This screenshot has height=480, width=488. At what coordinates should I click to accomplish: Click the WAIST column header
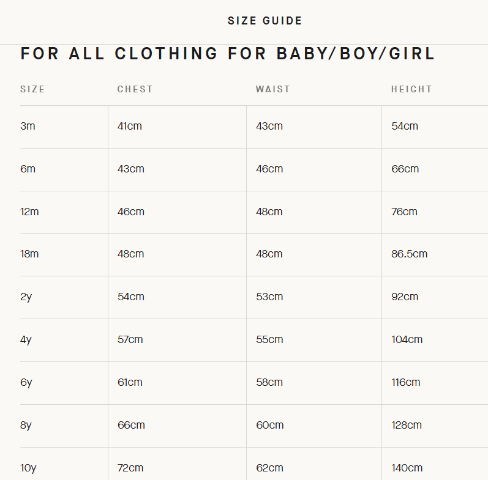(273, 89)
